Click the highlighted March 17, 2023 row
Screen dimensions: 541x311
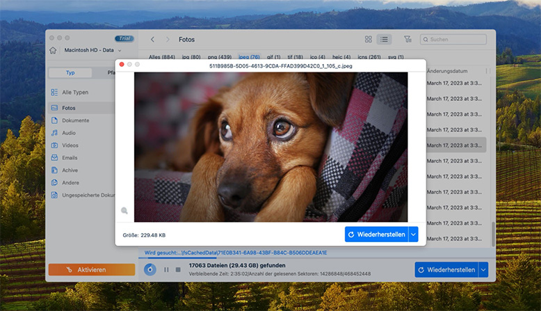(456, 145)
